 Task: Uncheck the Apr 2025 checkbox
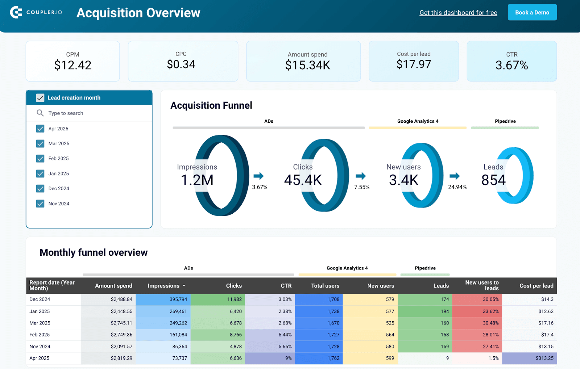pyautogui.click(x=40, y=129)
